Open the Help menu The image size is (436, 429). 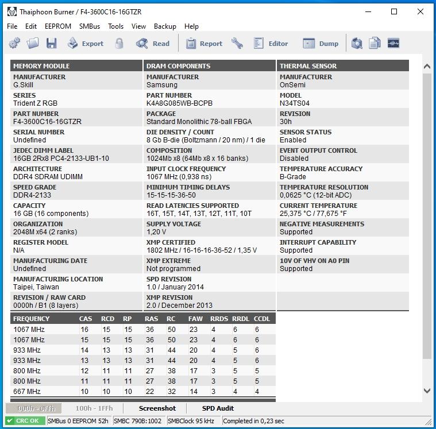[191, 26]
